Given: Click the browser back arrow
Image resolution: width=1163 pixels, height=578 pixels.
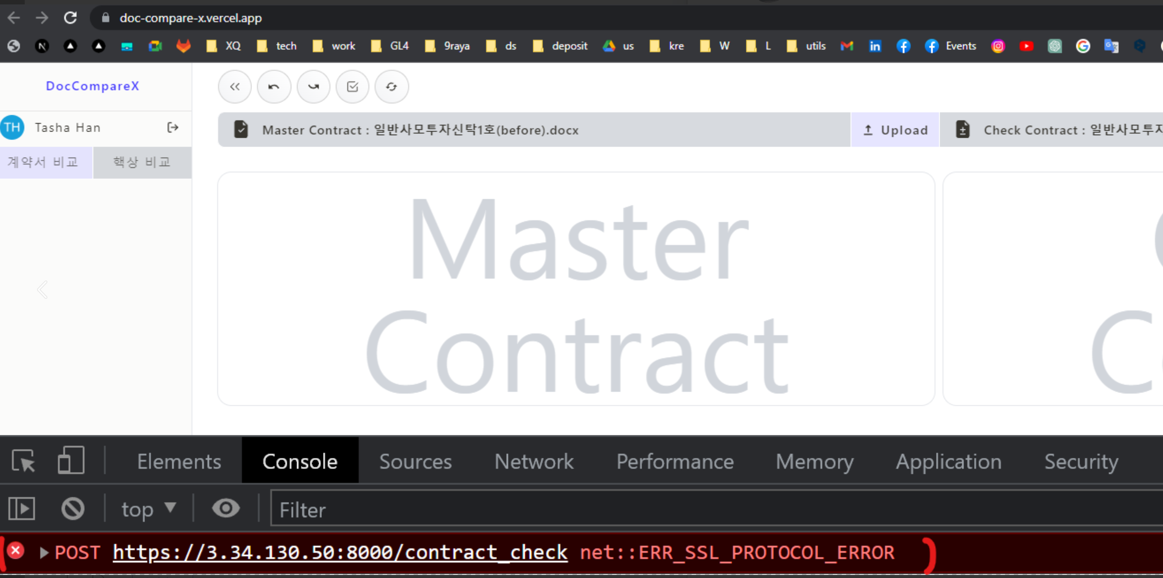Looking at the screenshot, I should (14, 18).
